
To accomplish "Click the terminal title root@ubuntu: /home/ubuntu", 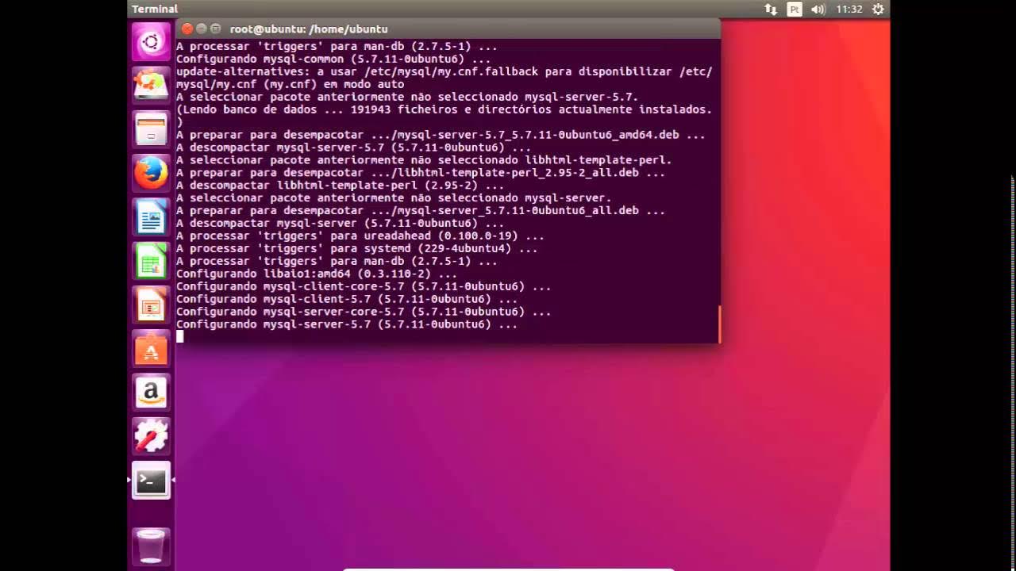I will [x=309, y=29].
